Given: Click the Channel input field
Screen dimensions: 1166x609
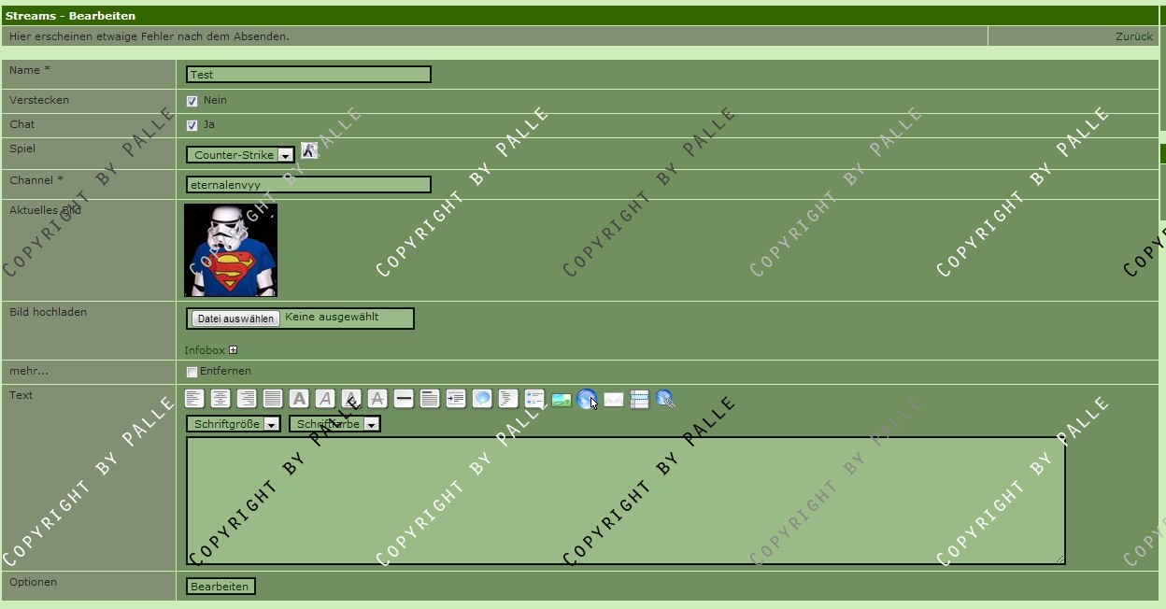Looking at the screenshot, I should coord(308,185).
